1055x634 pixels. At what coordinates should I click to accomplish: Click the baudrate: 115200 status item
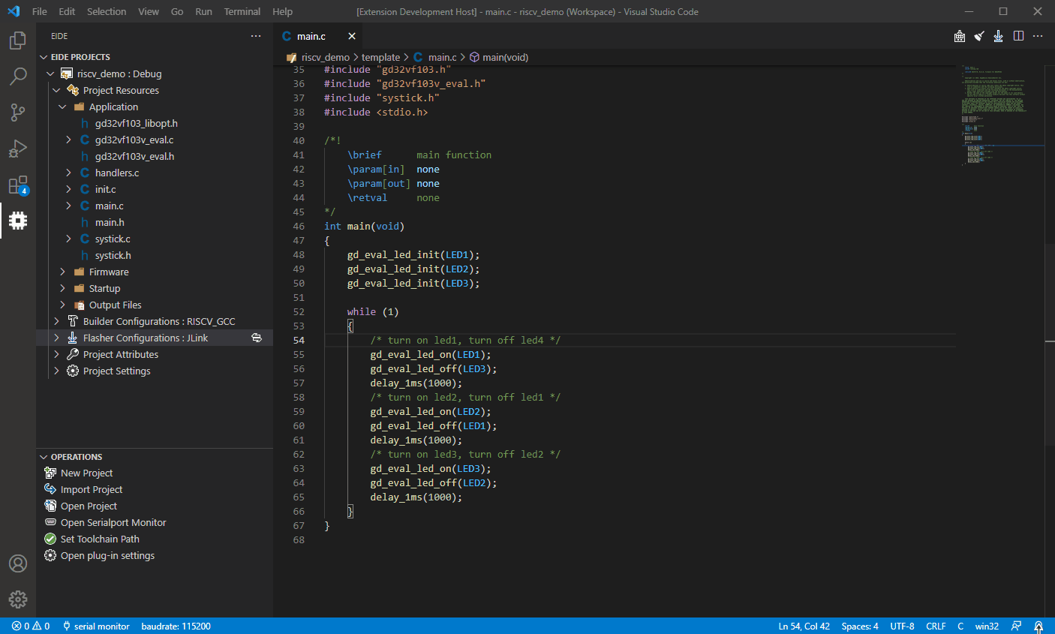pyautogui.click(x=176, y=626)
